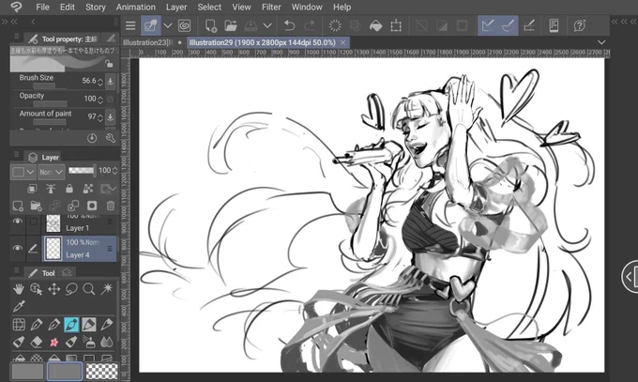The image size is (638, 382).
Task: Select the Auto select magic wand tool
Action: pos(107,289)
